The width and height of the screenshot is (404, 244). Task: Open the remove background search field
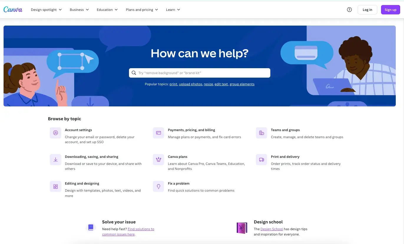tap(199, 73)
